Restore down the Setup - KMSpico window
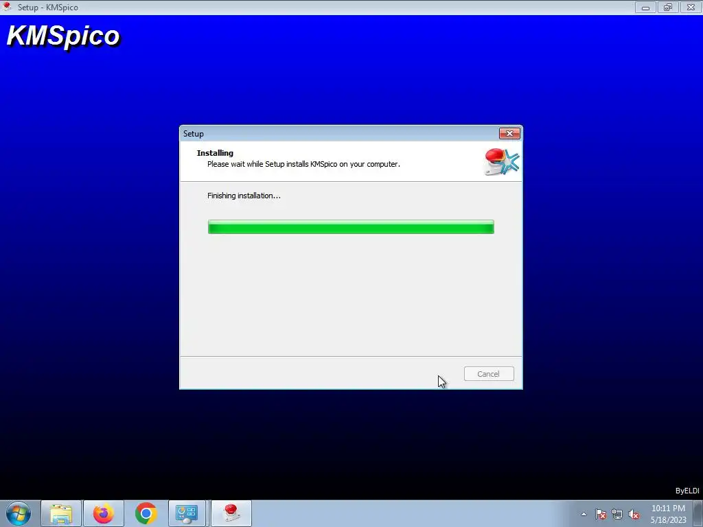Viewport: 703px width, 527px height. [x=668, y=7]
